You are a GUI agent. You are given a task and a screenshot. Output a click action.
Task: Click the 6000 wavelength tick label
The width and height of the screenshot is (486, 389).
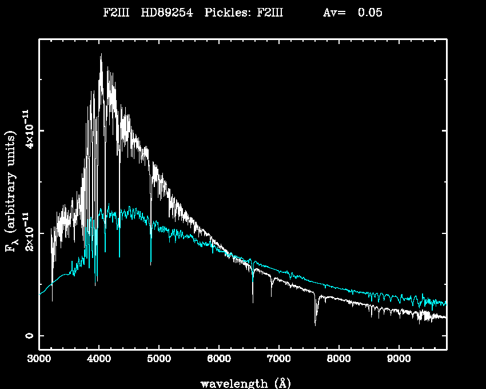point(219,360)
